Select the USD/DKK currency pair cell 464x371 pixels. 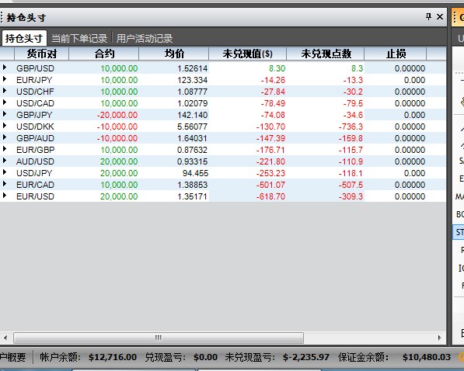tap(35, 127)
